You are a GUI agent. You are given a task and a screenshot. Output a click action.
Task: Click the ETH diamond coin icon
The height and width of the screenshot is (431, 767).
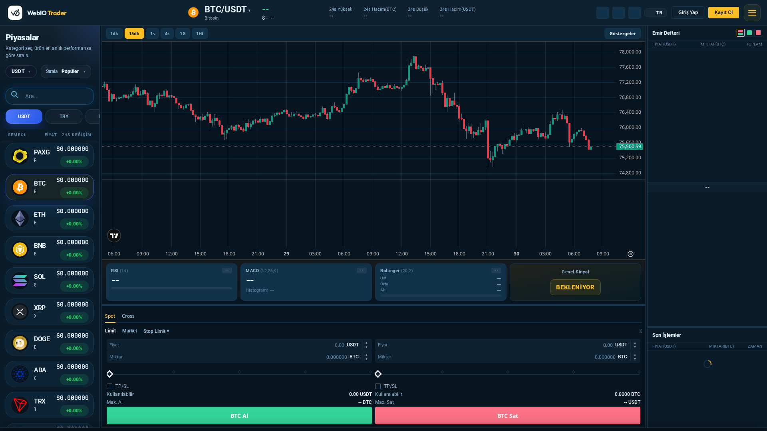point(20,218)
